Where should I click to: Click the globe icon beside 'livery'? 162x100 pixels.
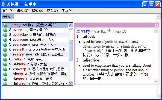pos(5,60)
